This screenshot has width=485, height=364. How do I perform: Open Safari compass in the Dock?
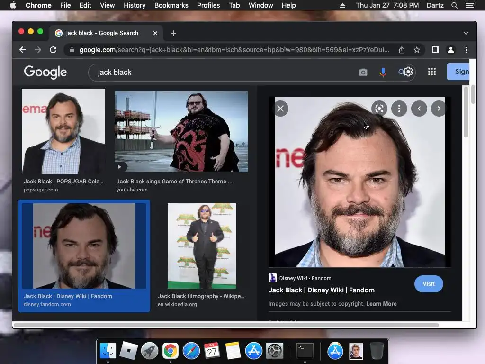191,351
